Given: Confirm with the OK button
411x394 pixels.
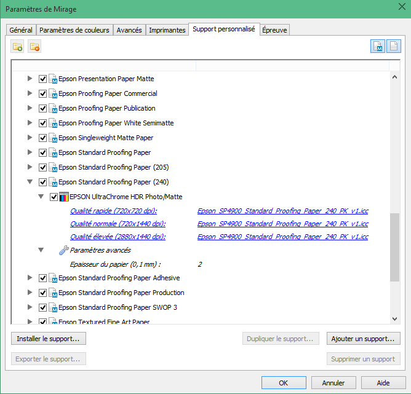Looking at the screenshot, I should 284,383.
